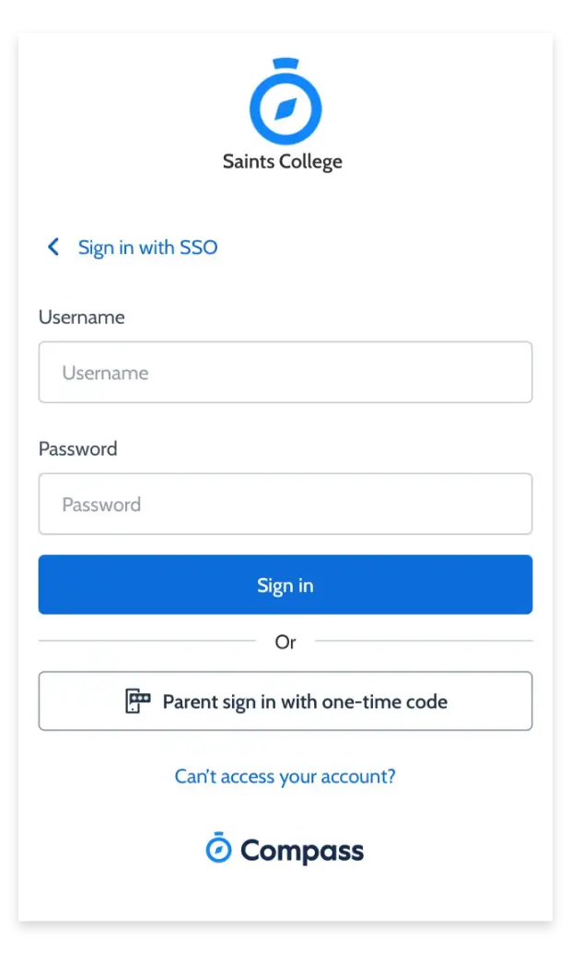Click the divider line left of Or
Image resolution: width=571 pixels, height=963 pixels.
pos(147,641)
